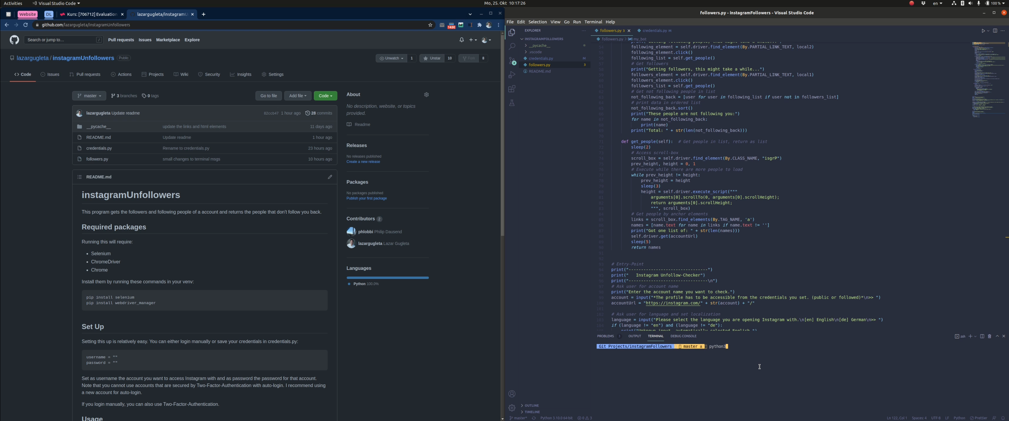Split the editor right in VS Code
This screenshot has width=1009, height=421.
995,31
